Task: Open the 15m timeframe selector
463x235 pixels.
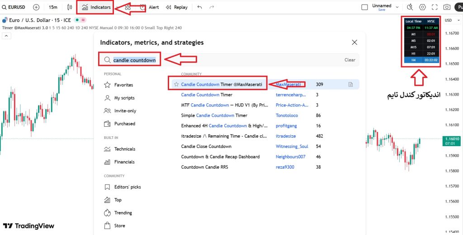Action: point(53,7)
